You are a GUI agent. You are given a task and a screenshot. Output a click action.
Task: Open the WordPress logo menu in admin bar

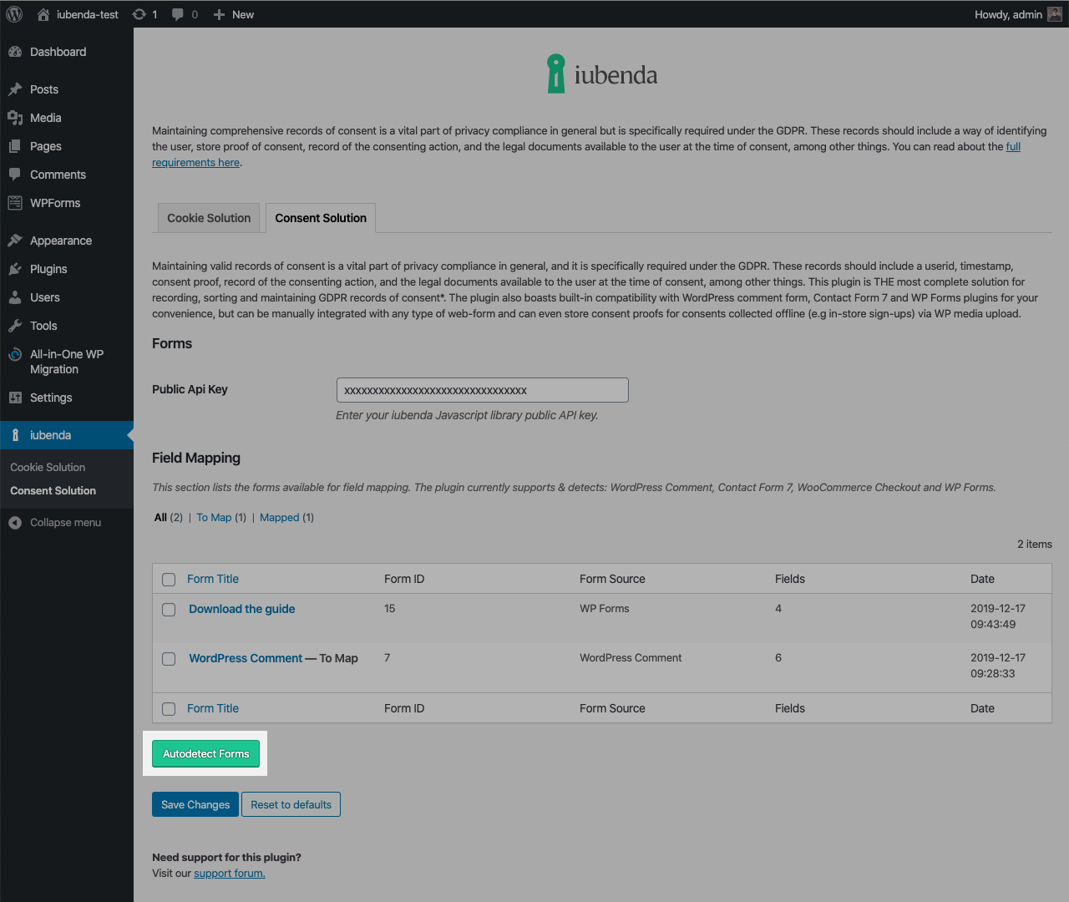[13, 14]
